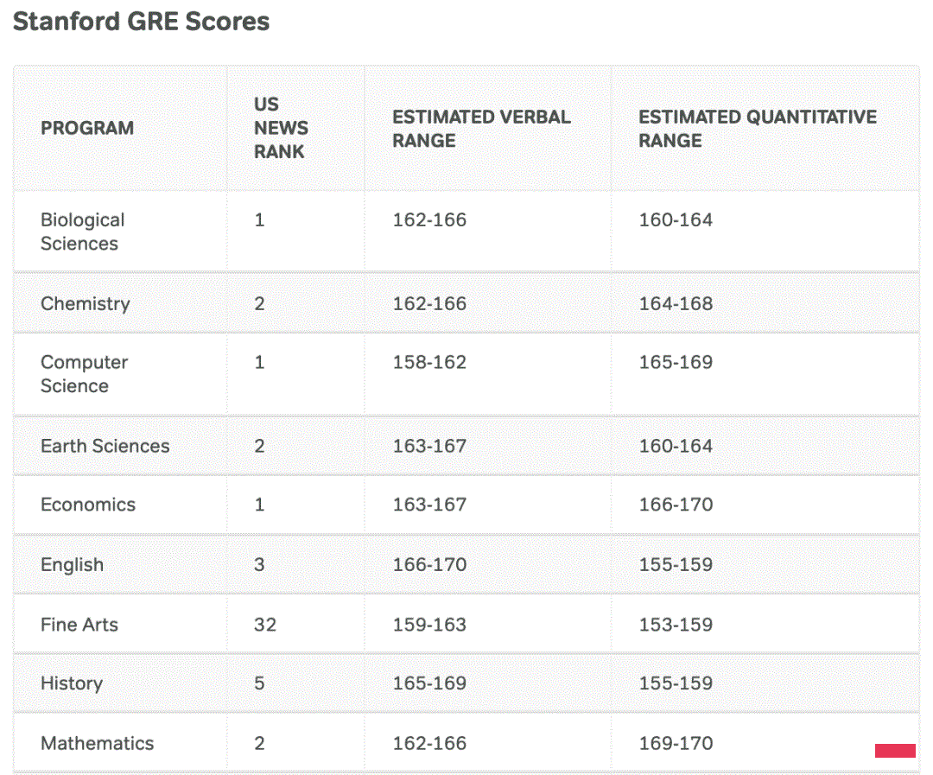
Task: Click the Stanford GRE Scores heading
Action: 141,22
